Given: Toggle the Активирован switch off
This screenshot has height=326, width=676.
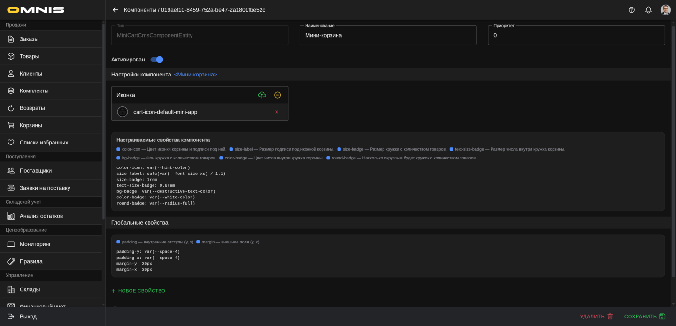Looking at the screenshot, I should click(x=157, y=60).
